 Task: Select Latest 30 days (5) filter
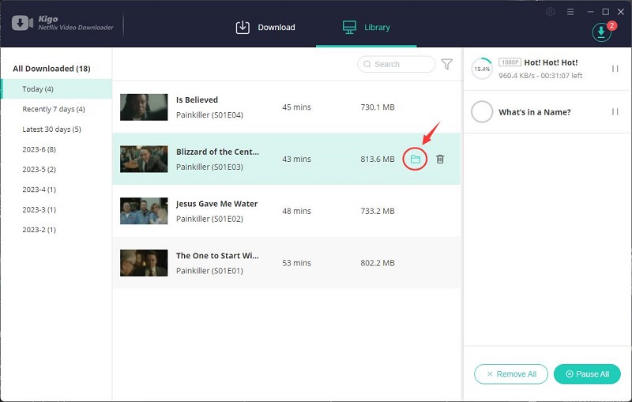51,130
